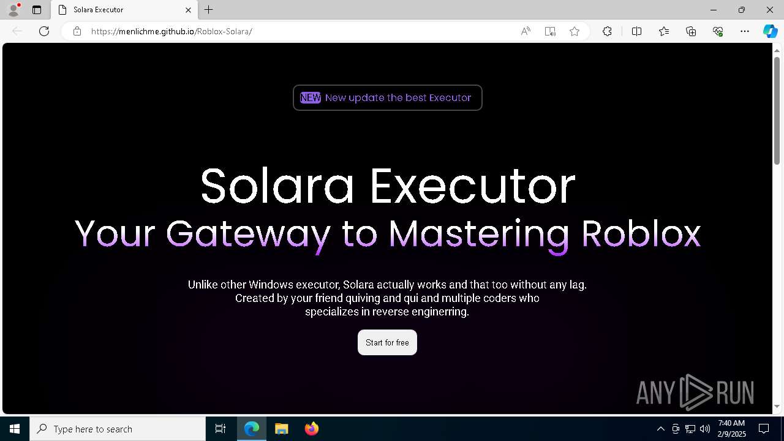Activate Read aloud icon

(526, 31)
